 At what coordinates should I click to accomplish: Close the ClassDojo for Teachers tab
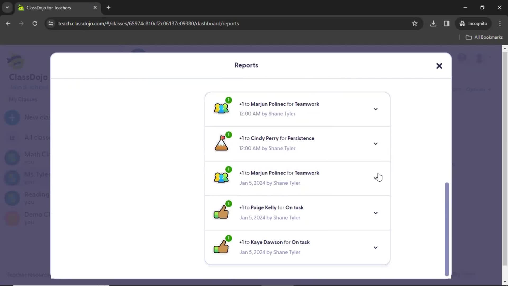pyautogui.click(x=95, y=8)
